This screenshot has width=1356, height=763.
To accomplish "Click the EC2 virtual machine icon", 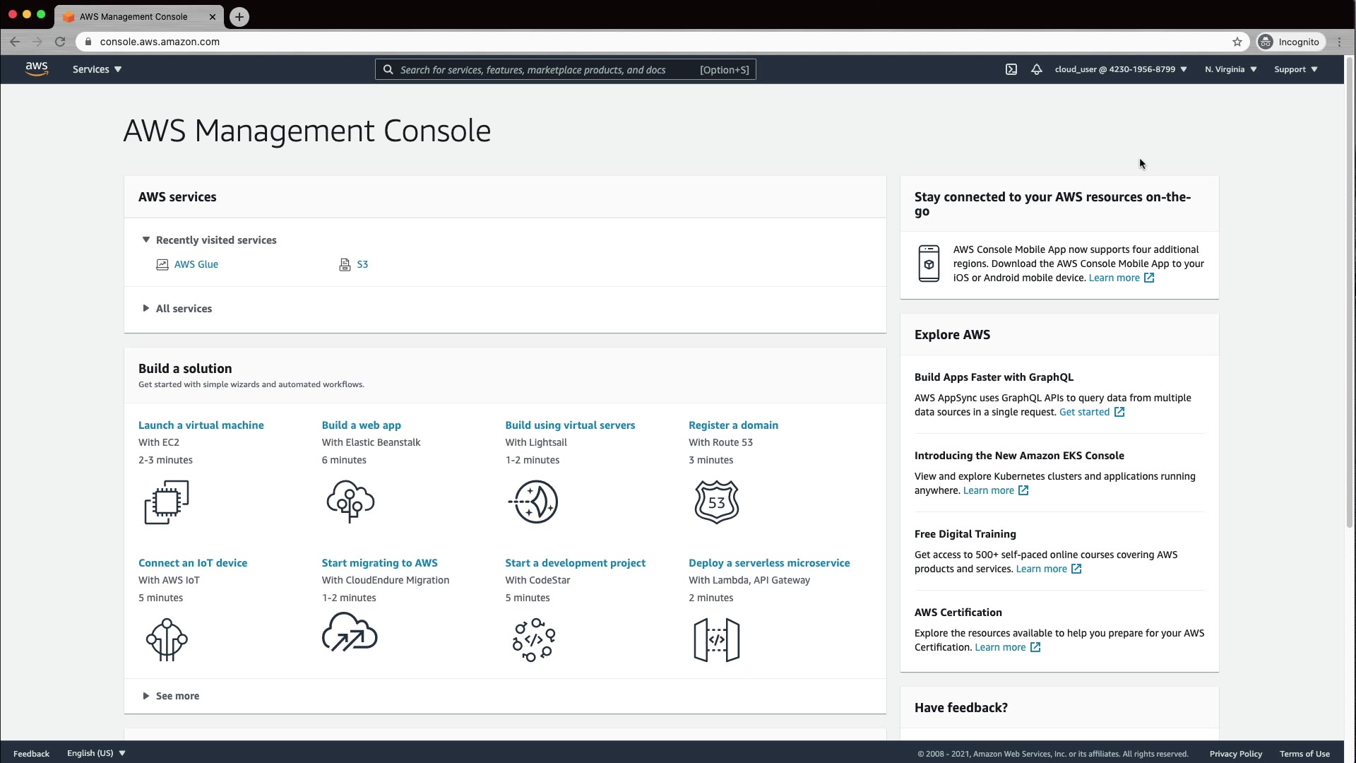I will [x=167, y=502].
